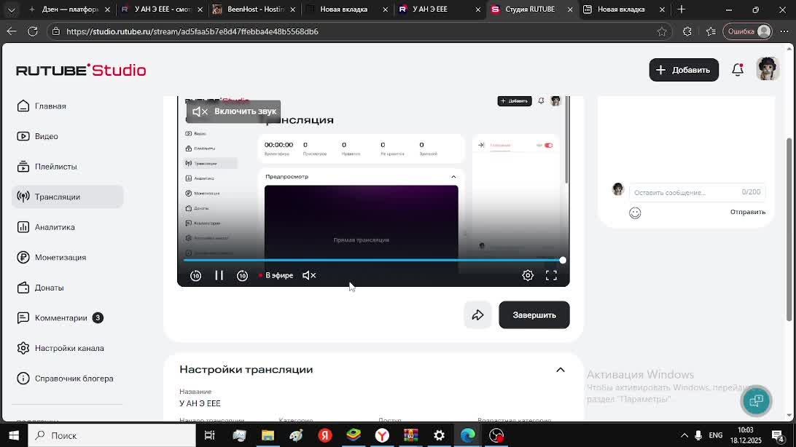Click Отправить to send chat message
The image size is (796, 447).
tap(748, 212)
